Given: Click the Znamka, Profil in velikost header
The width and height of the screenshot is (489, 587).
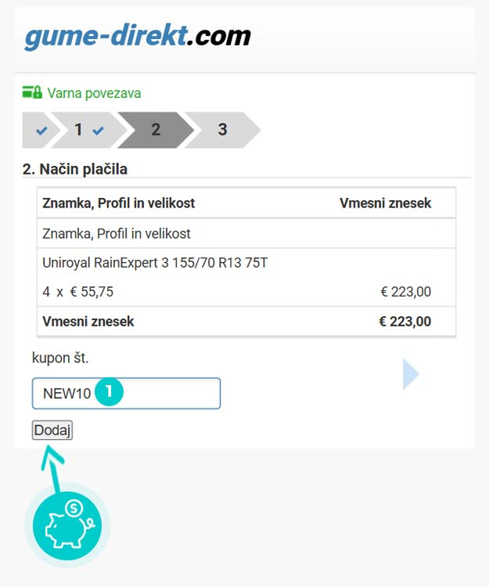Looking at the screenshot, I should pyautogui.click(x=119, y=203).
